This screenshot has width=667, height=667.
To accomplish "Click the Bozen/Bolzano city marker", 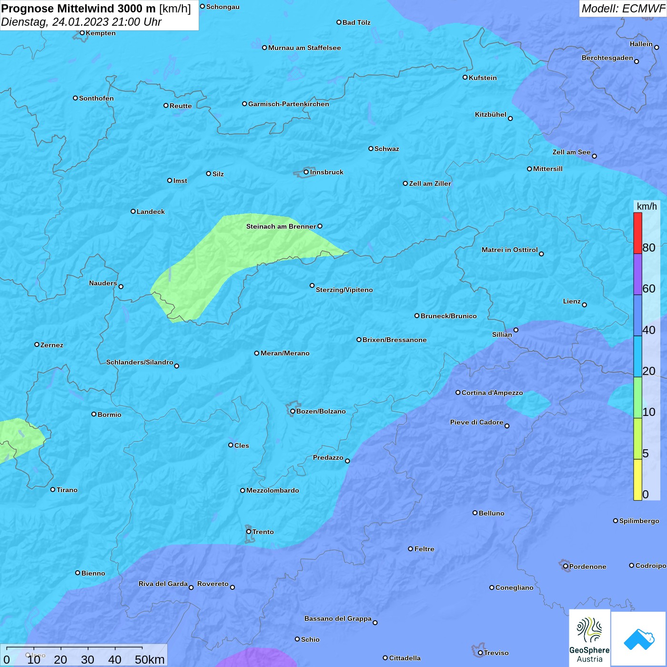I will (x=293, y=411).
